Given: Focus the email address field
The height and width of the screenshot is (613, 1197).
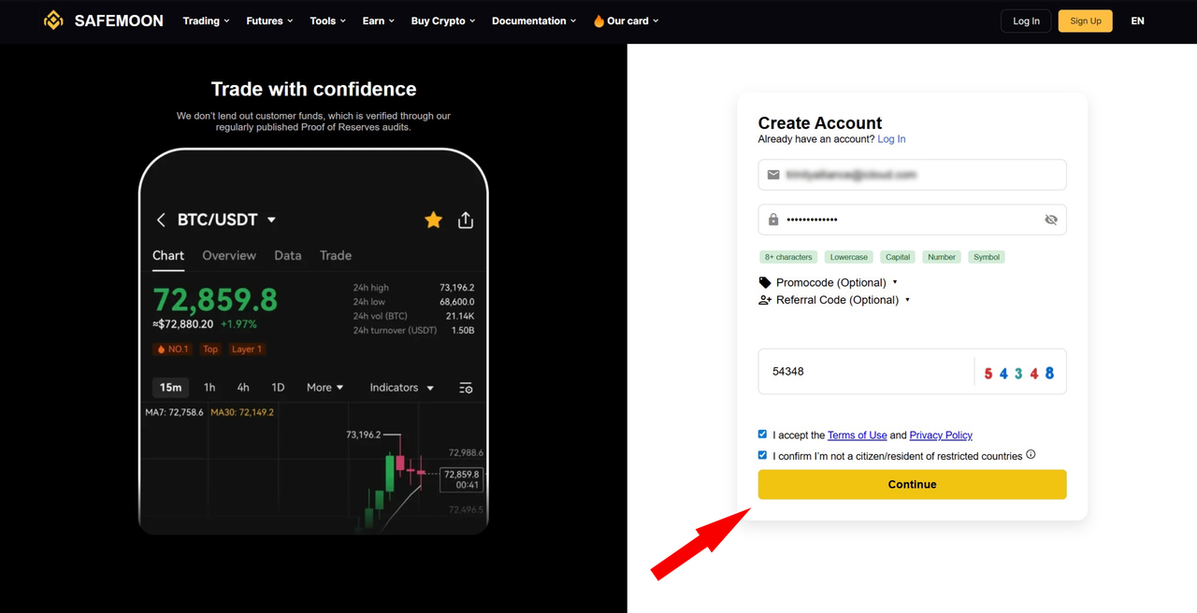Looking at the screenshot, I should (x=912, y=175).
